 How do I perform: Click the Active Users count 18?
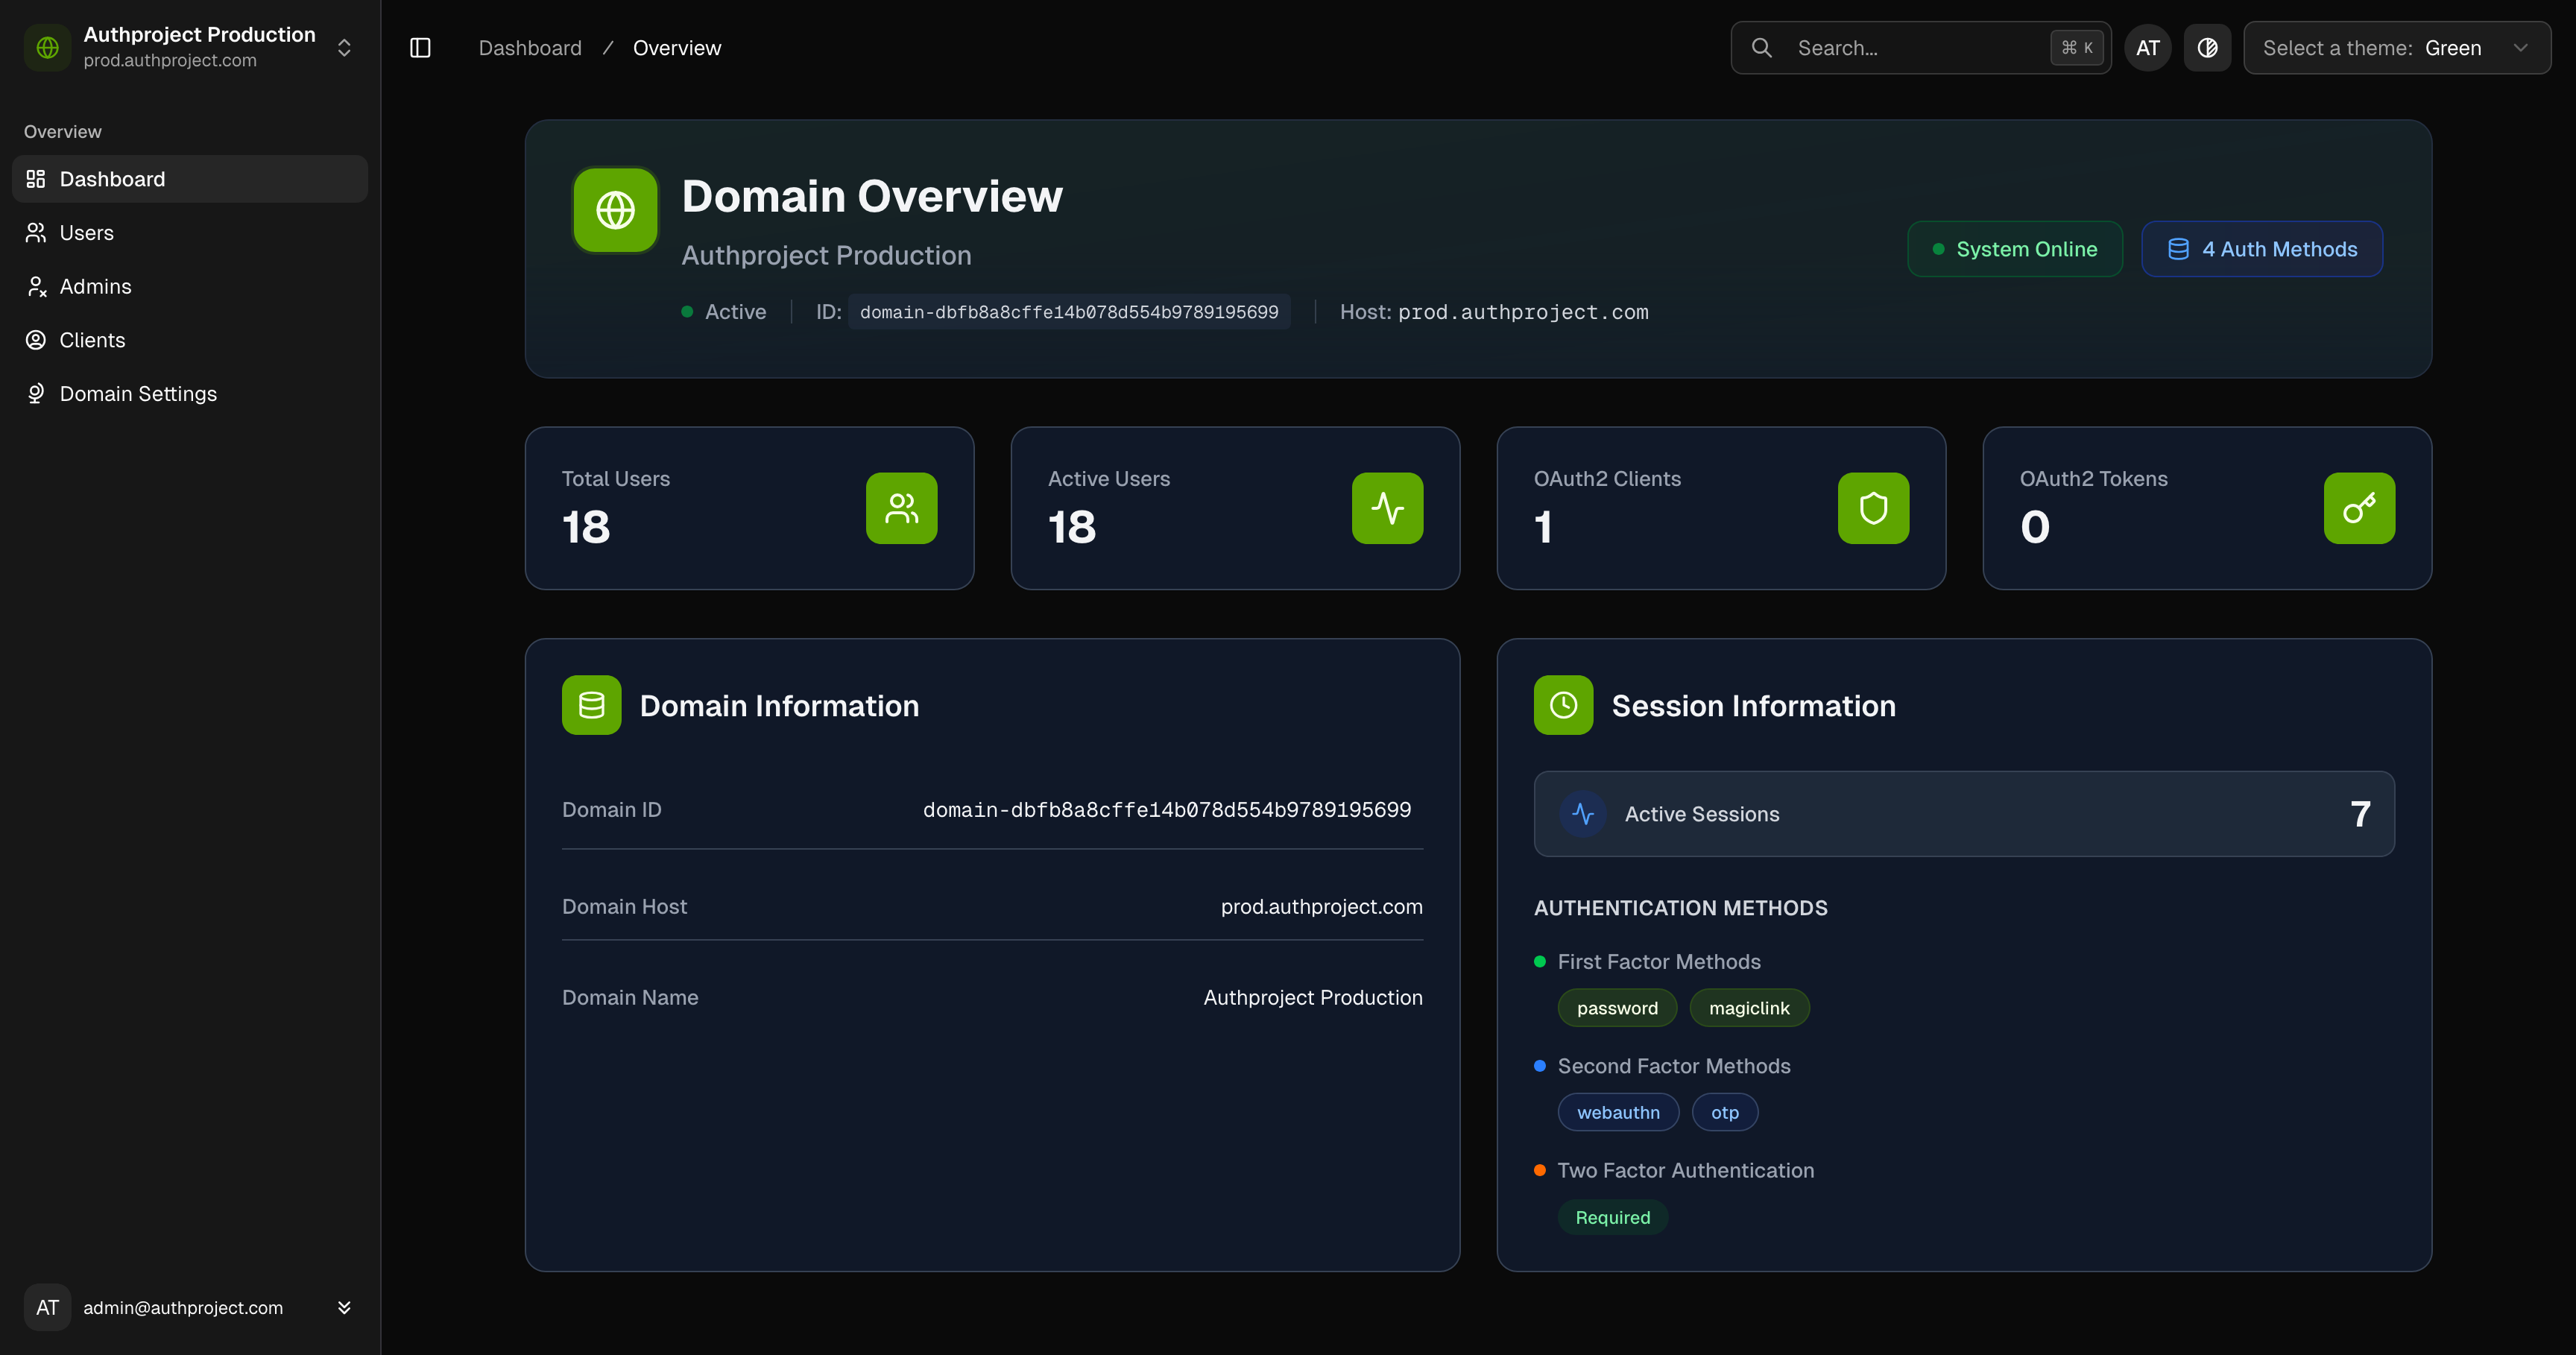click(x=1072, y=527)
